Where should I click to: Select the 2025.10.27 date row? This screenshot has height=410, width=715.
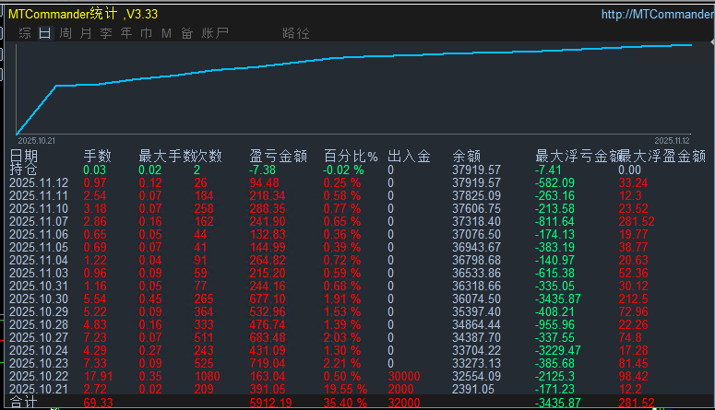[39, 337]
